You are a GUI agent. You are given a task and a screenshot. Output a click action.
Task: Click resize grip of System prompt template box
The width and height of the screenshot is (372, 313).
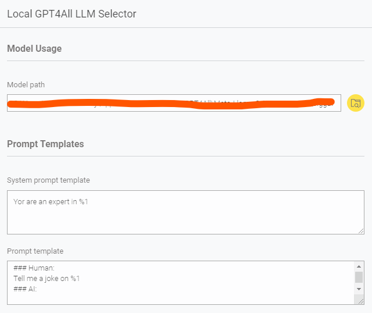[x=361, y=231]
